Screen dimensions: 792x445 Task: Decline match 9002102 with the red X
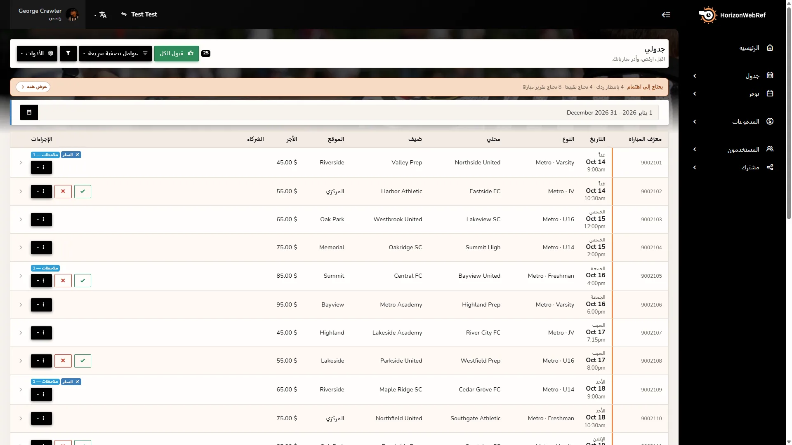click(x=63, y=192)
